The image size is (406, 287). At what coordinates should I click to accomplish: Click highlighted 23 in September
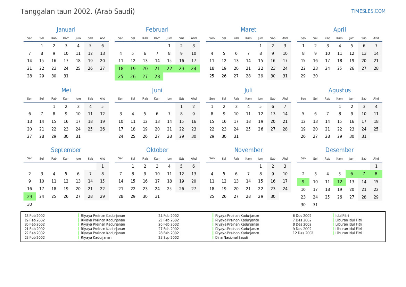click(30, 196)
